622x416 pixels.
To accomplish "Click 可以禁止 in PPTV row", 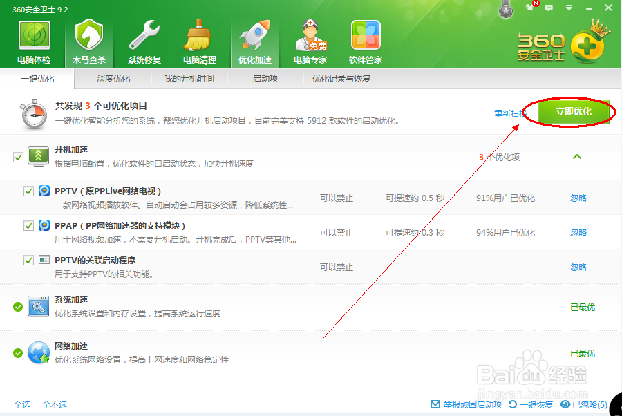I will click(337, 198).
